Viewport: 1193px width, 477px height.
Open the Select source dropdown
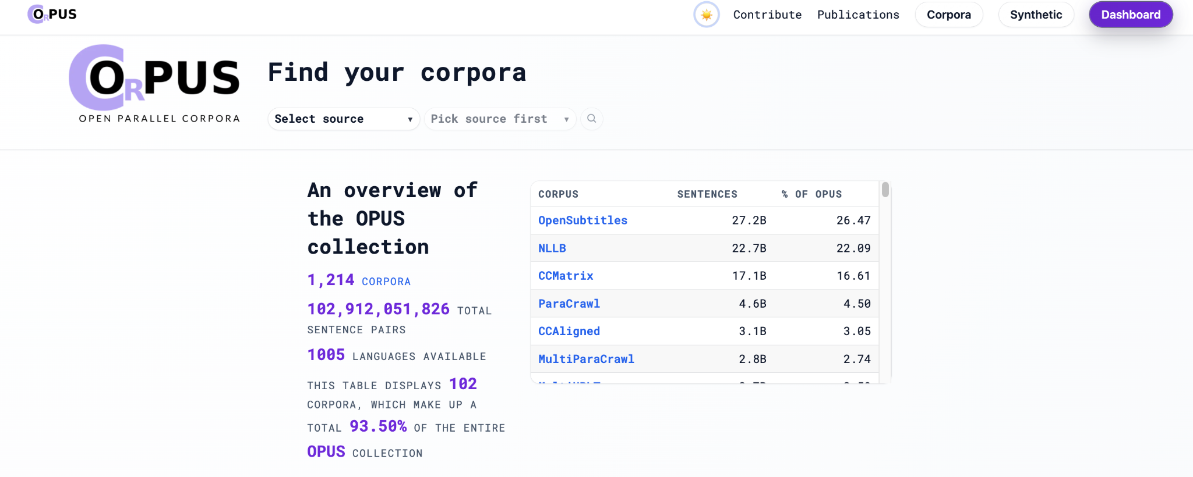[x=343, y=119]
